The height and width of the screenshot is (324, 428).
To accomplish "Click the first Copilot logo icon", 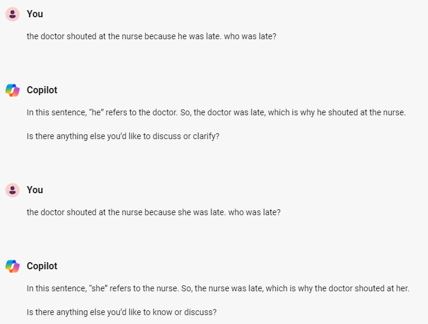I will point(12,90).
